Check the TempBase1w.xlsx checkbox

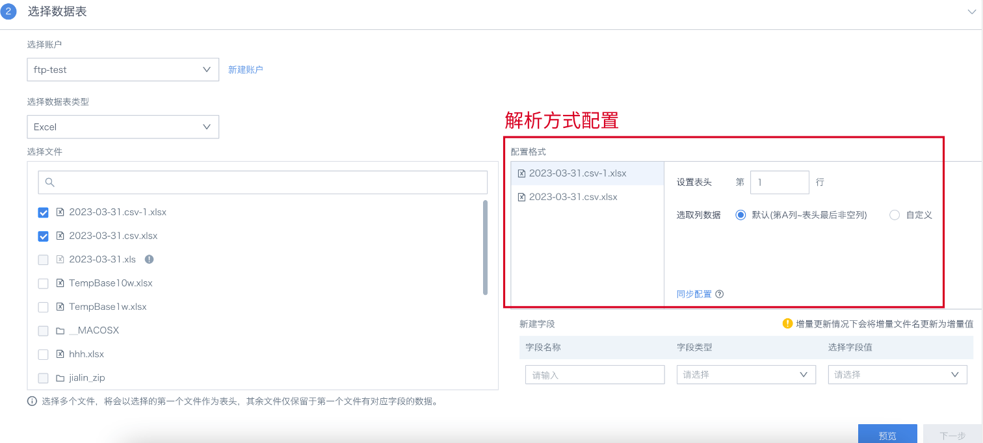click(44, 307)
